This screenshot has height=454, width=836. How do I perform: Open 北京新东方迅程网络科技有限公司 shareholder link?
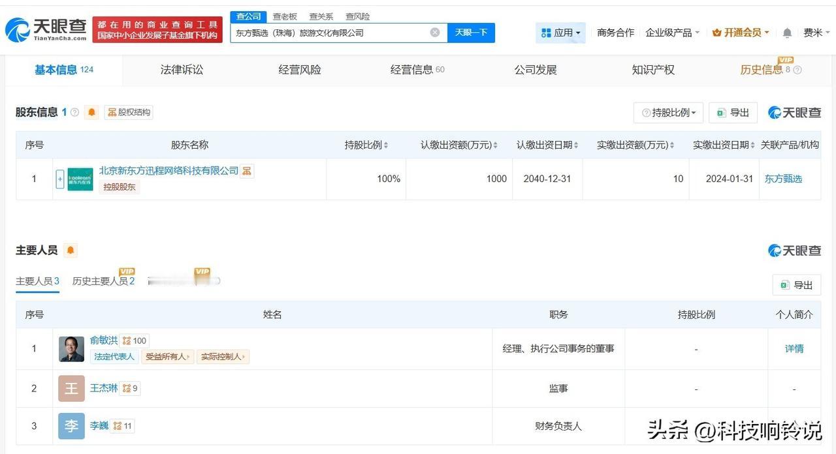pos(169,171)
